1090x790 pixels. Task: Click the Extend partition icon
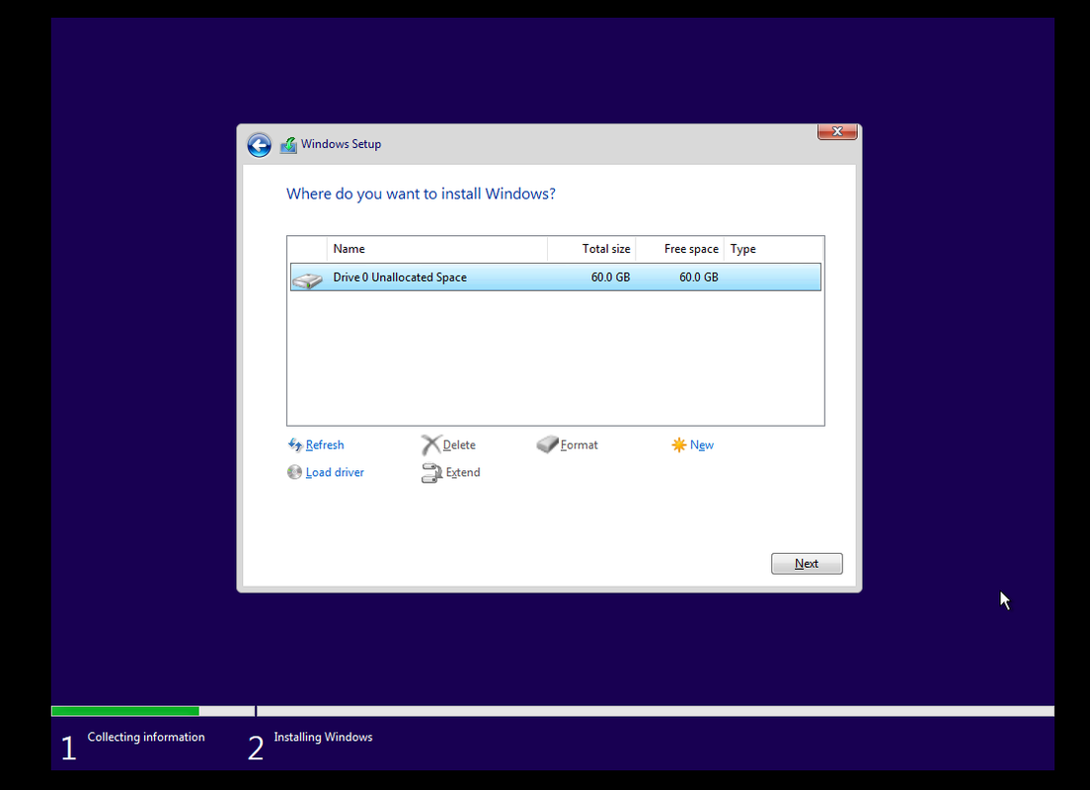click(431, 473)
